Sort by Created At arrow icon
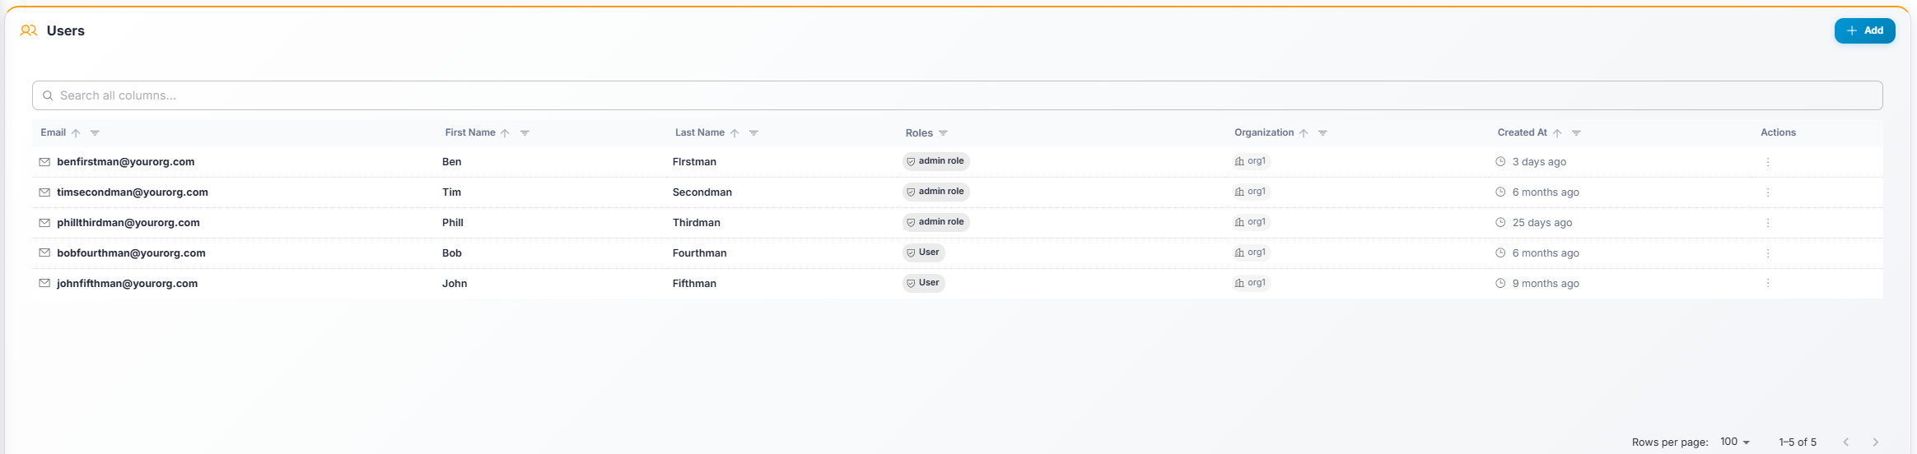 pyautogui.click(x=1557, y=133)
